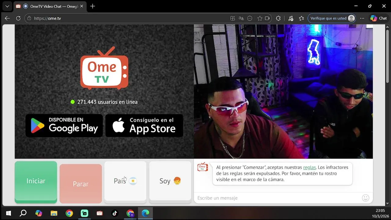
Task: Click the more address bar options icon
Action: (250, 18)
